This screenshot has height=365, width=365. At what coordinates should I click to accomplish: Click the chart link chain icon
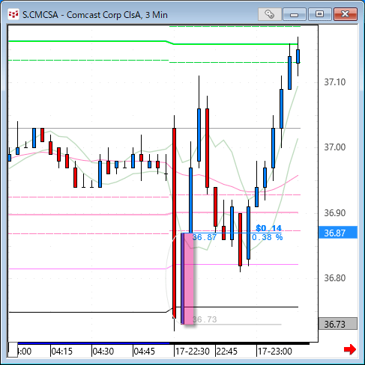coord(270,14)
